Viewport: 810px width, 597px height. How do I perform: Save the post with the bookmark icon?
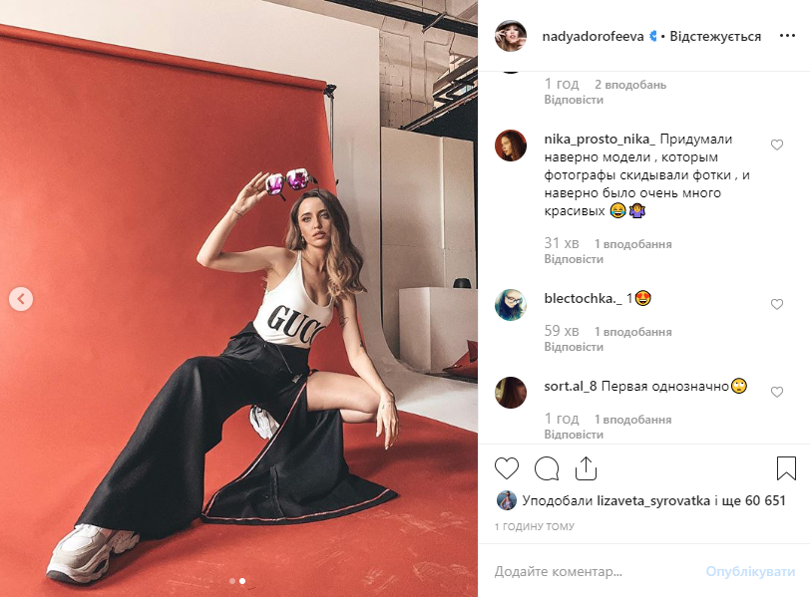[x=786, y=468]
